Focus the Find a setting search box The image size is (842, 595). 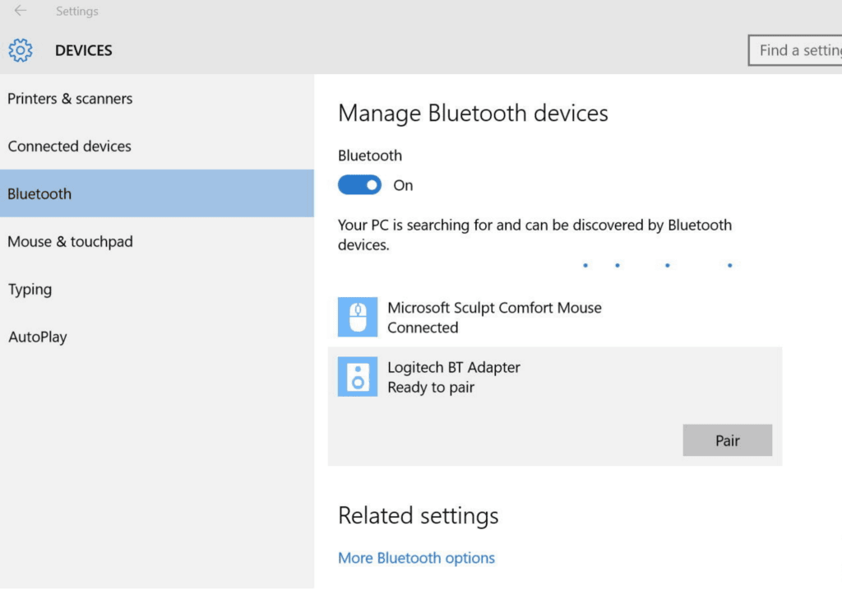[x=796, y=50]
